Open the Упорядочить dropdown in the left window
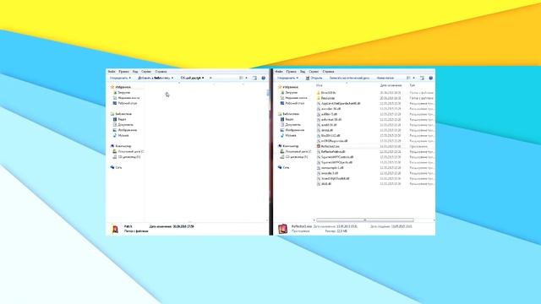 click(x=120, y=79)
